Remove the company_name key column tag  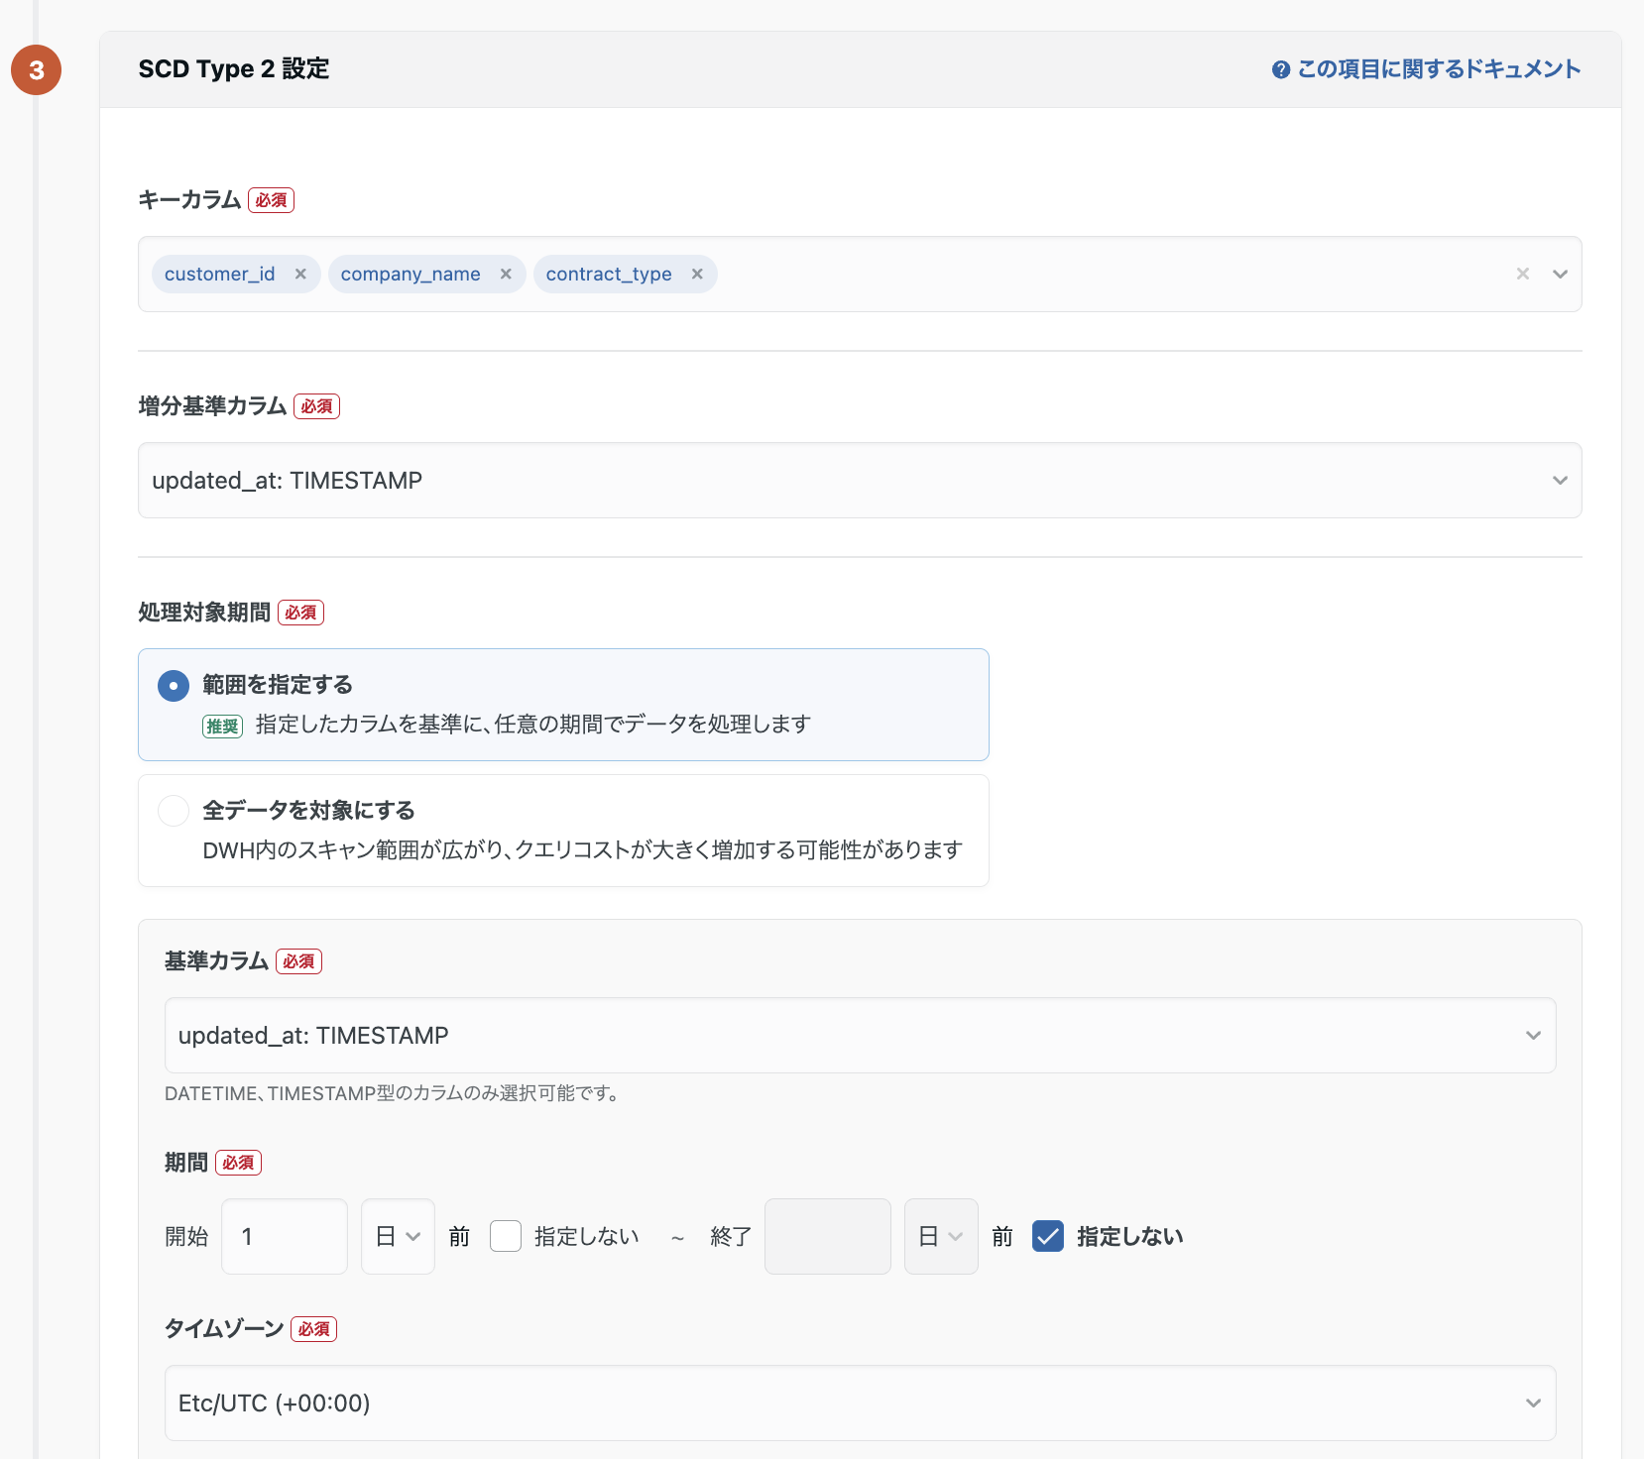506,275
